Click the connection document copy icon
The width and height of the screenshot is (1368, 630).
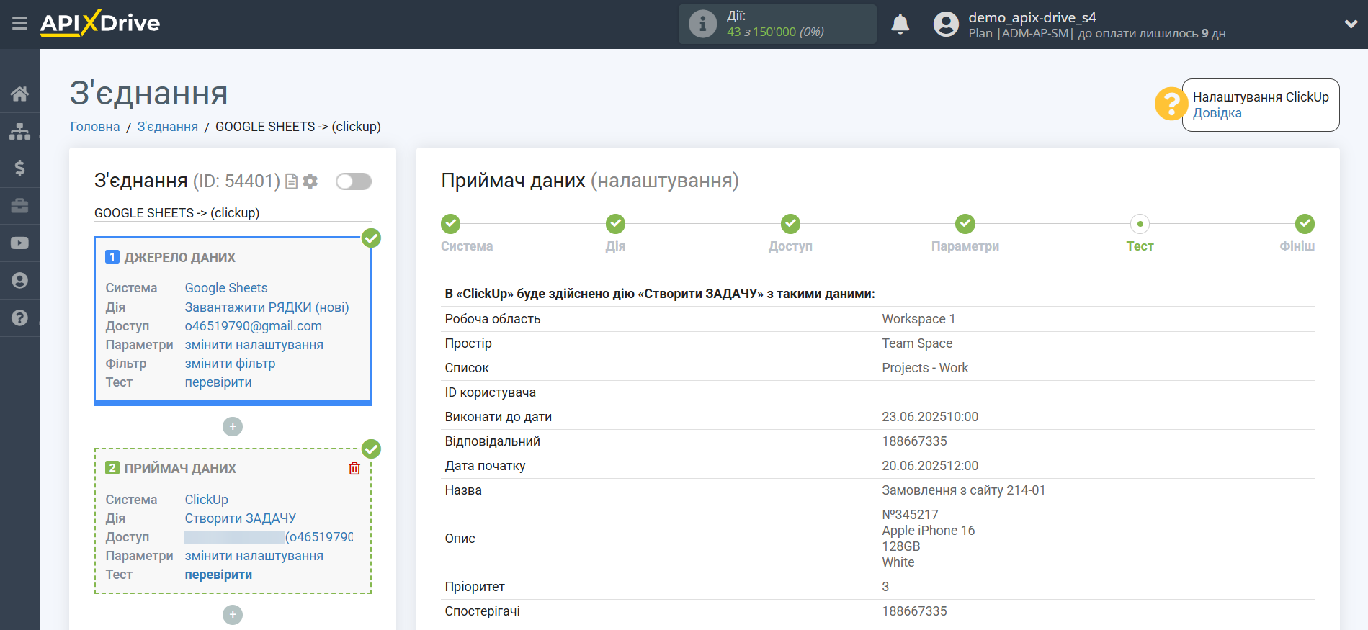[x=291, y=181]
